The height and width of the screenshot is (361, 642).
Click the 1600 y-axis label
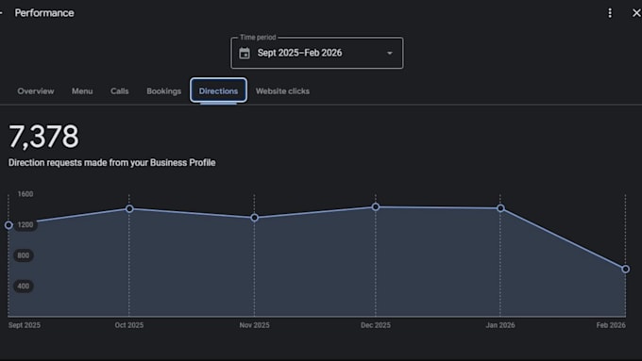(25, 194)
